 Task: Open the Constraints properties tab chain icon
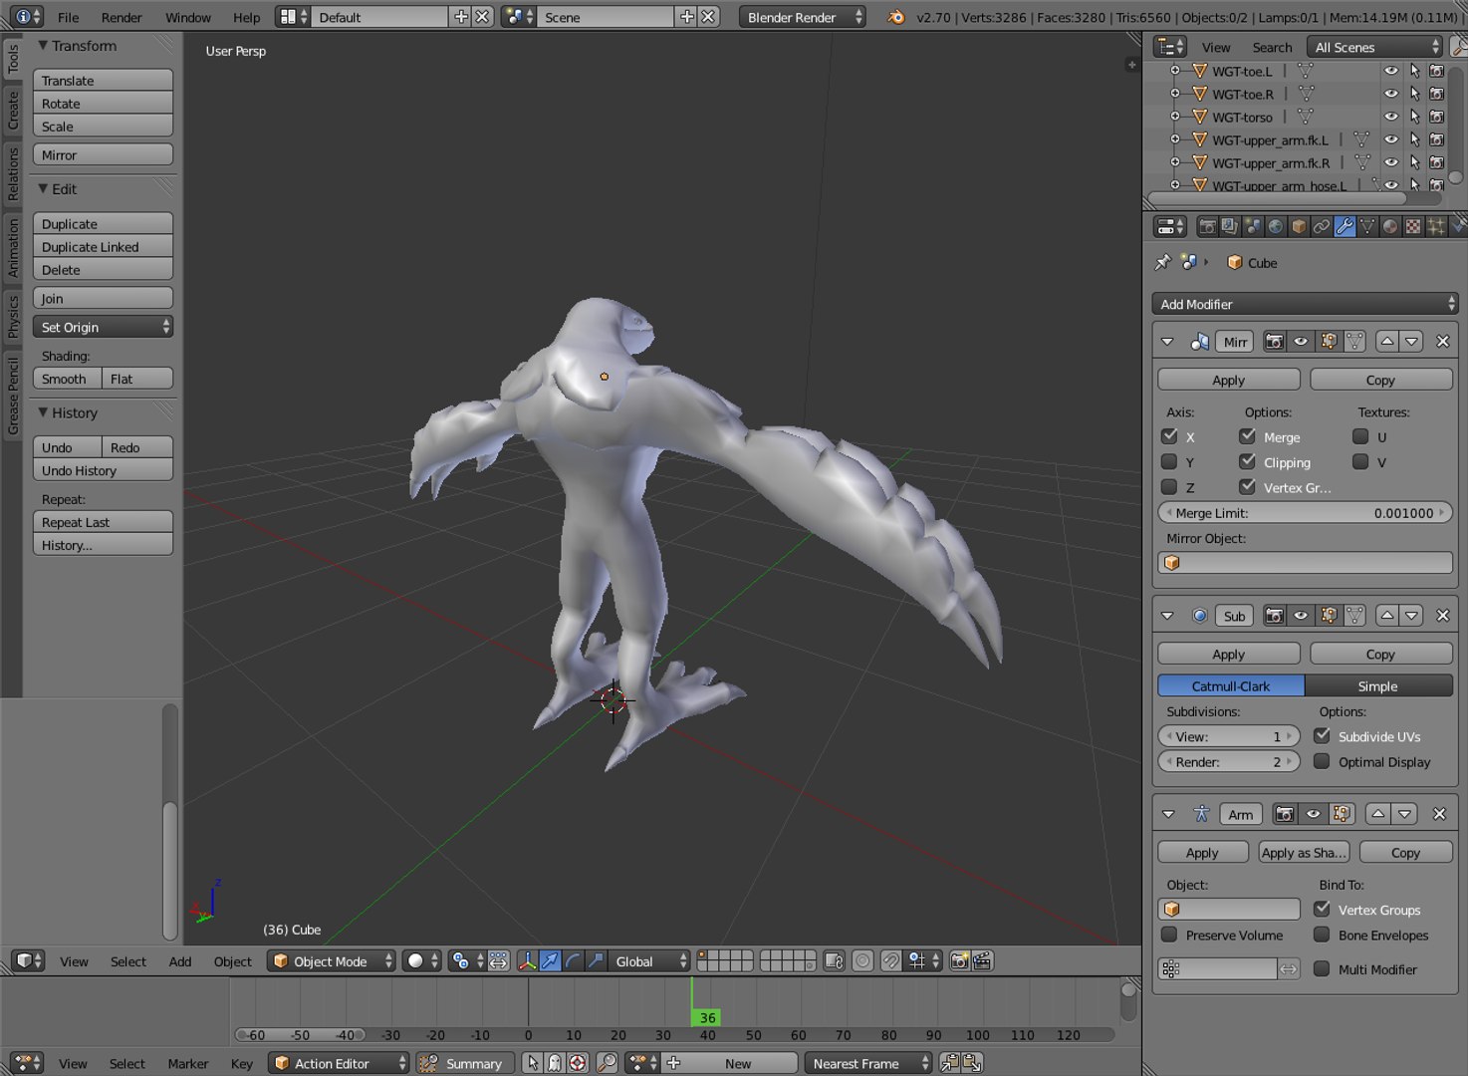tap(1322, 227)
